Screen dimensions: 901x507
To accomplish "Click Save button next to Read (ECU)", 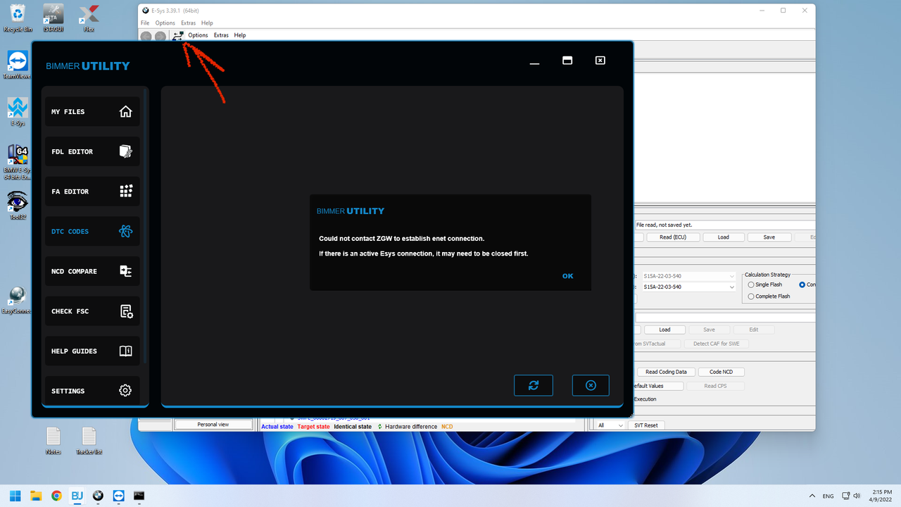I will point(769,237).
